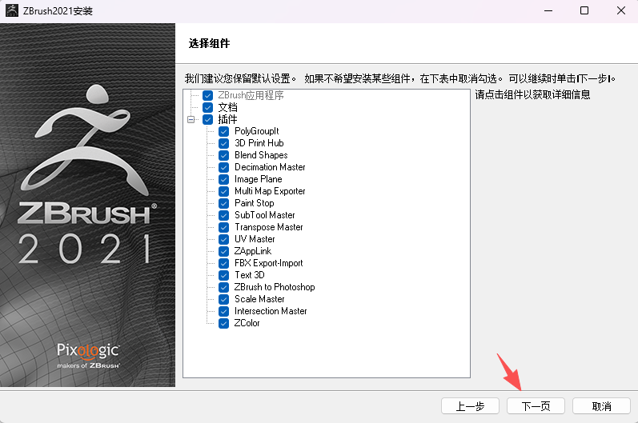Proceed with the 下一页 button
The width and height of the screenshot is (638, 423).
click(x=536, y=406)
